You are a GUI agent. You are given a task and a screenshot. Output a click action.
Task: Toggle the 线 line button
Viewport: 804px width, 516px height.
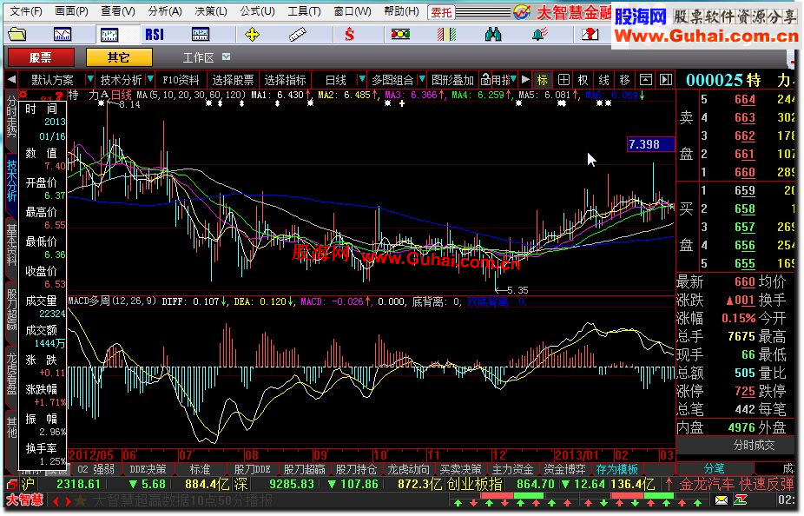click(604, 80)
